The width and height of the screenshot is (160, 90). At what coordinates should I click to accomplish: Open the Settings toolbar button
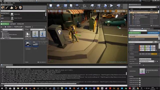77,6
